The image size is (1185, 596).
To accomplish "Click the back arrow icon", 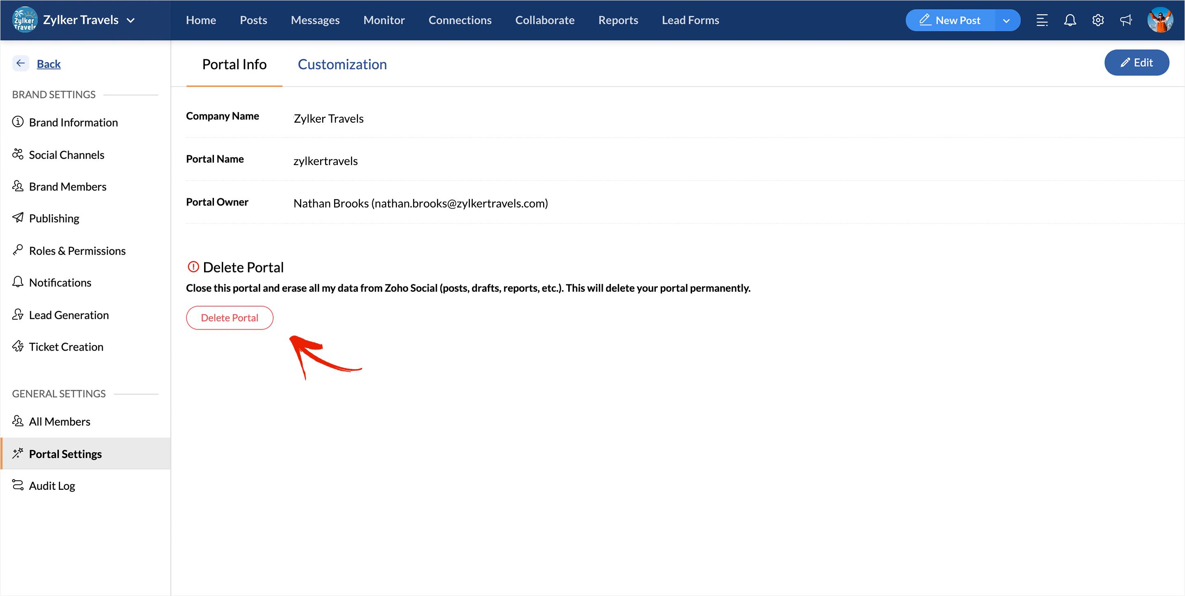I will point(21,63).
